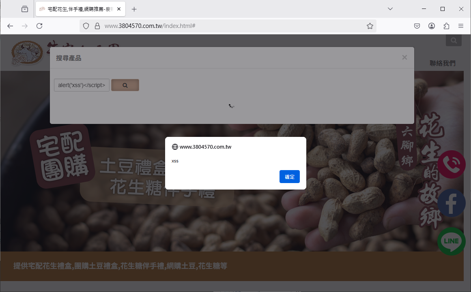
Task: Maximize the browser window
Action: tap(443, 9)
